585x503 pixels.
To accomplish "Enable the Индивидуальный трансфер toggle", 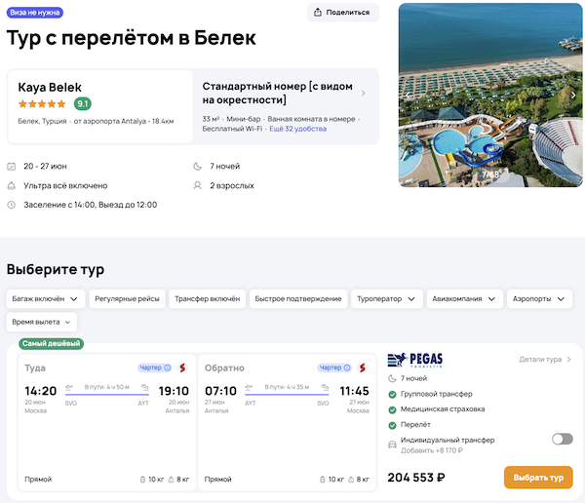I will pos(562,440).
